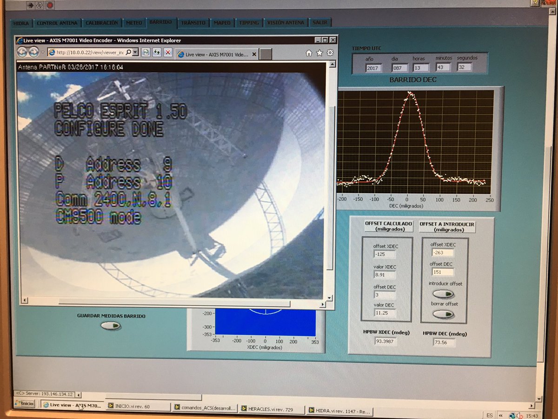
Task: Toggle the introducir offset switch
Action: point(443,294)
